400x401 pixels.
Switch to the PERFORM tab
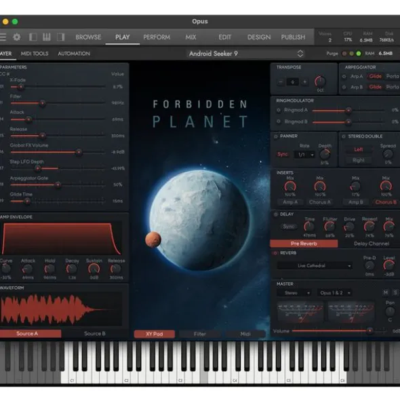(157, 37)
